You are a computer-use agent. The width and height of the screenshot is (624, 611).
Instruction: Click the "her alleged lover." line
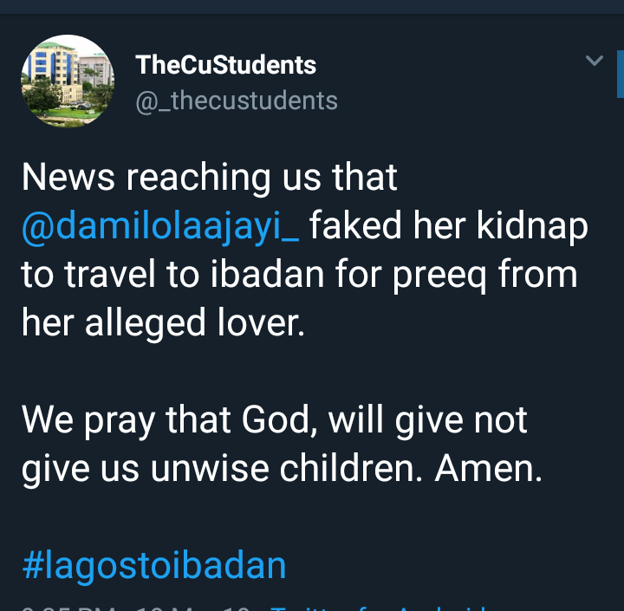163,323
